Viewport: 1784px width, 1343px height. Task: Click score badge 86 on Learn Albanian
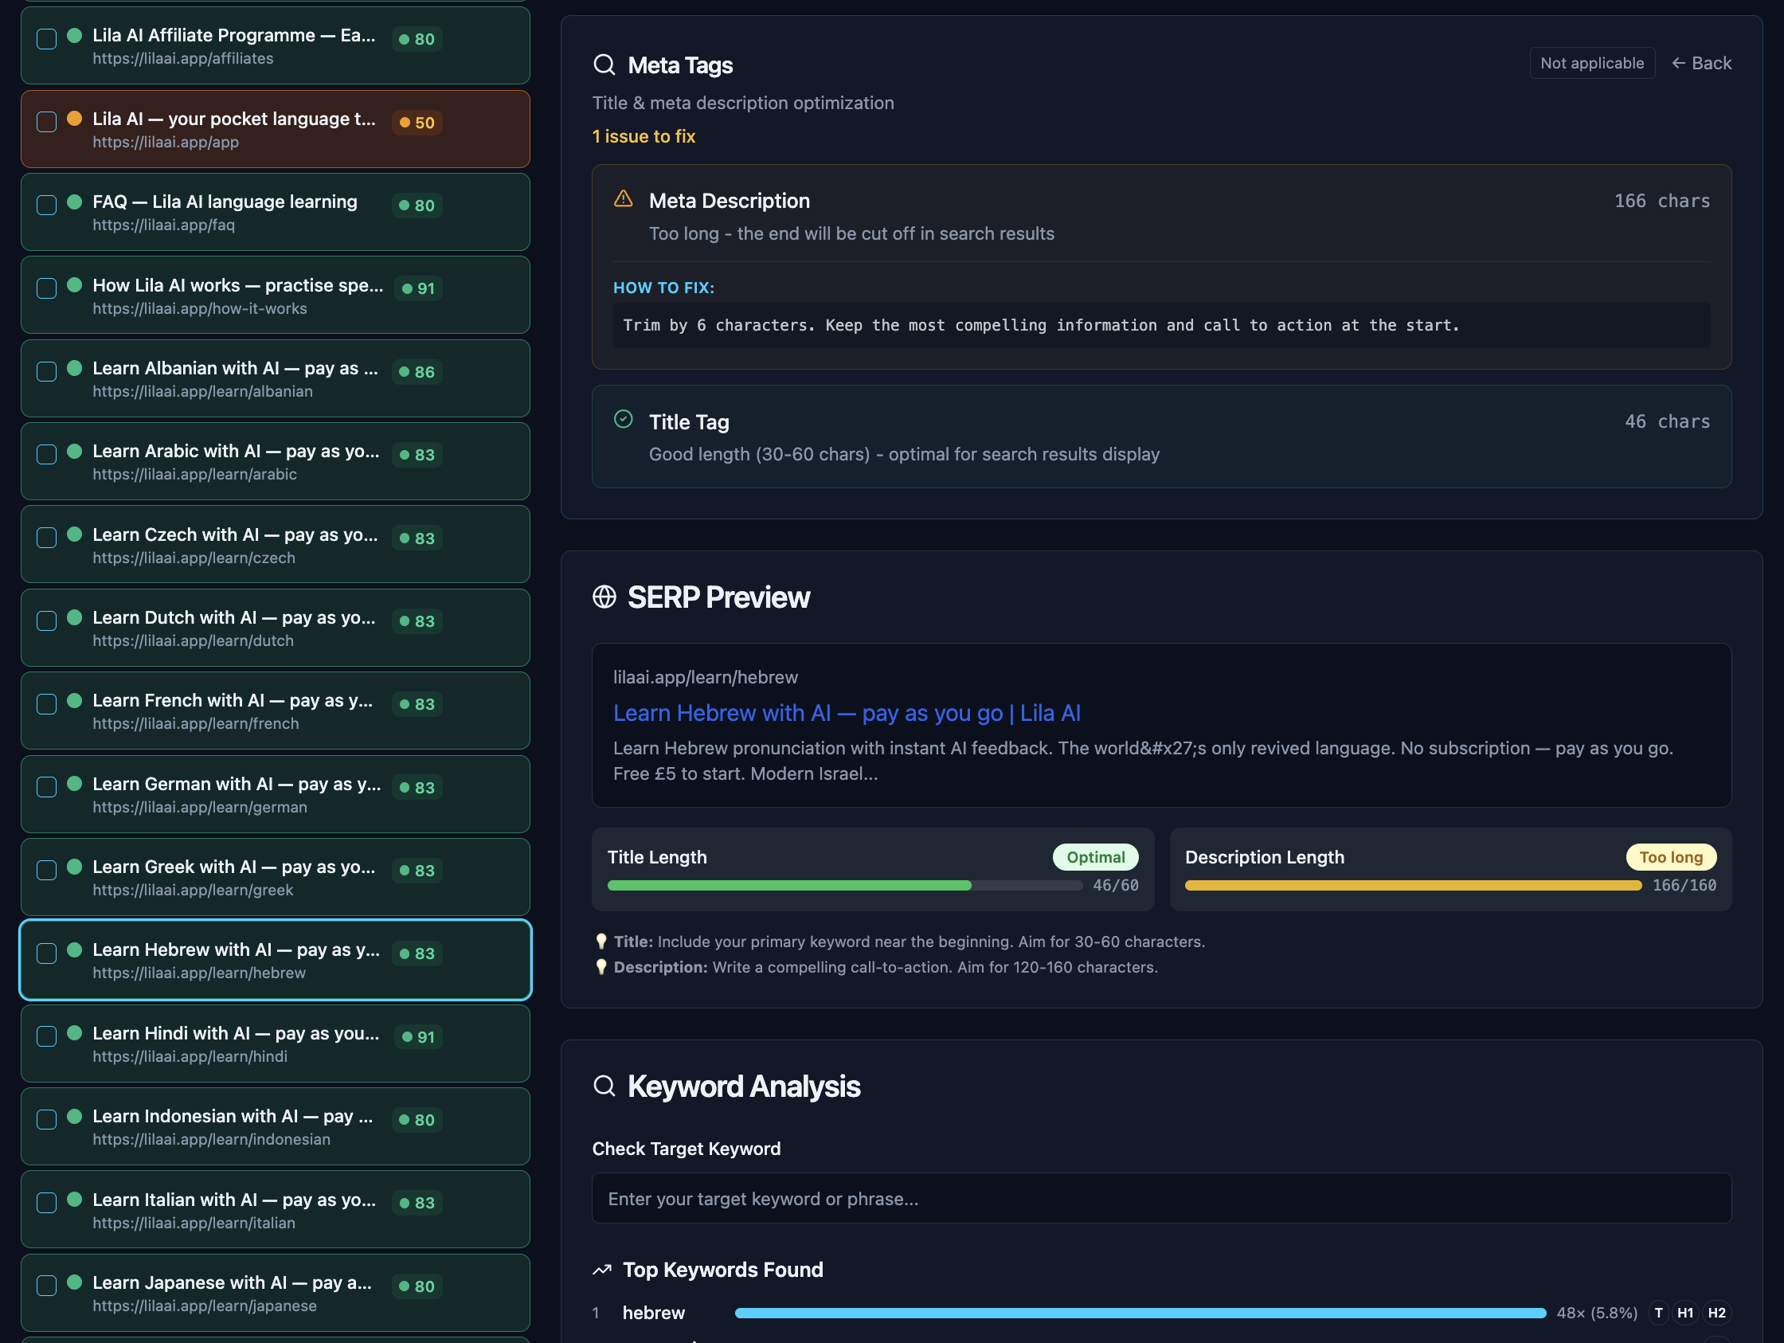(x=417, y=372)
